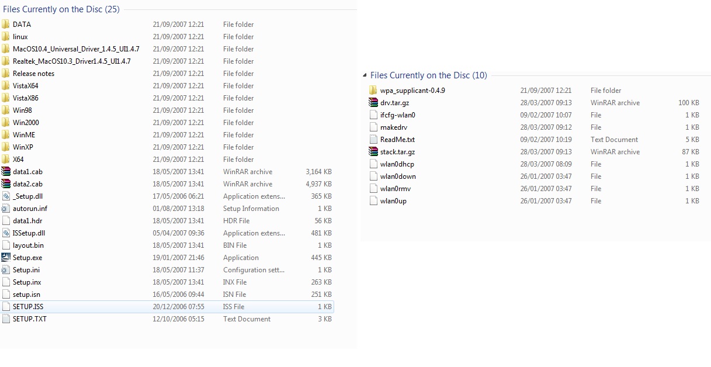Click the _Setup.dll file icon

click(6, 196)
